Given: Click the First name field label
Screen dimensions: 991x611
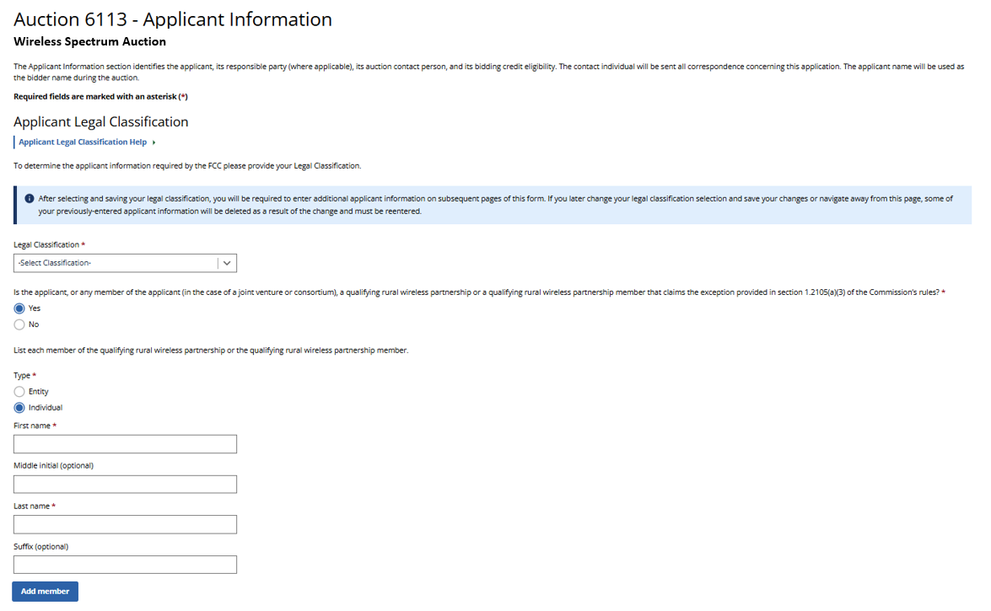Looking at the screenshot, I should click(32, 426).
